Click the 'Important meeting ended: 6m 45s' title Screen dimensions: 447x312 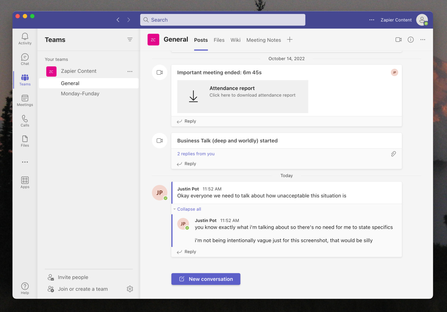(219, 72)
